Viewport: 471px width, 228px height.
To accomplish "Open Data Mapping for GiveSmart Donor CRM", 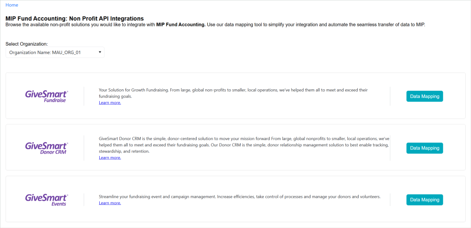I will 424,148.
